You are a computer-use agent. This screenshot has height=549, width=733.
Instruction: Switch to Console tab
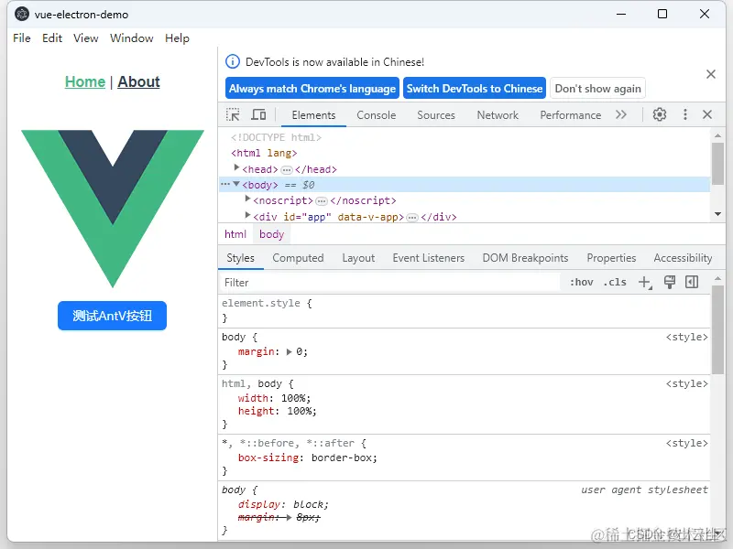(x=377, y=115)
